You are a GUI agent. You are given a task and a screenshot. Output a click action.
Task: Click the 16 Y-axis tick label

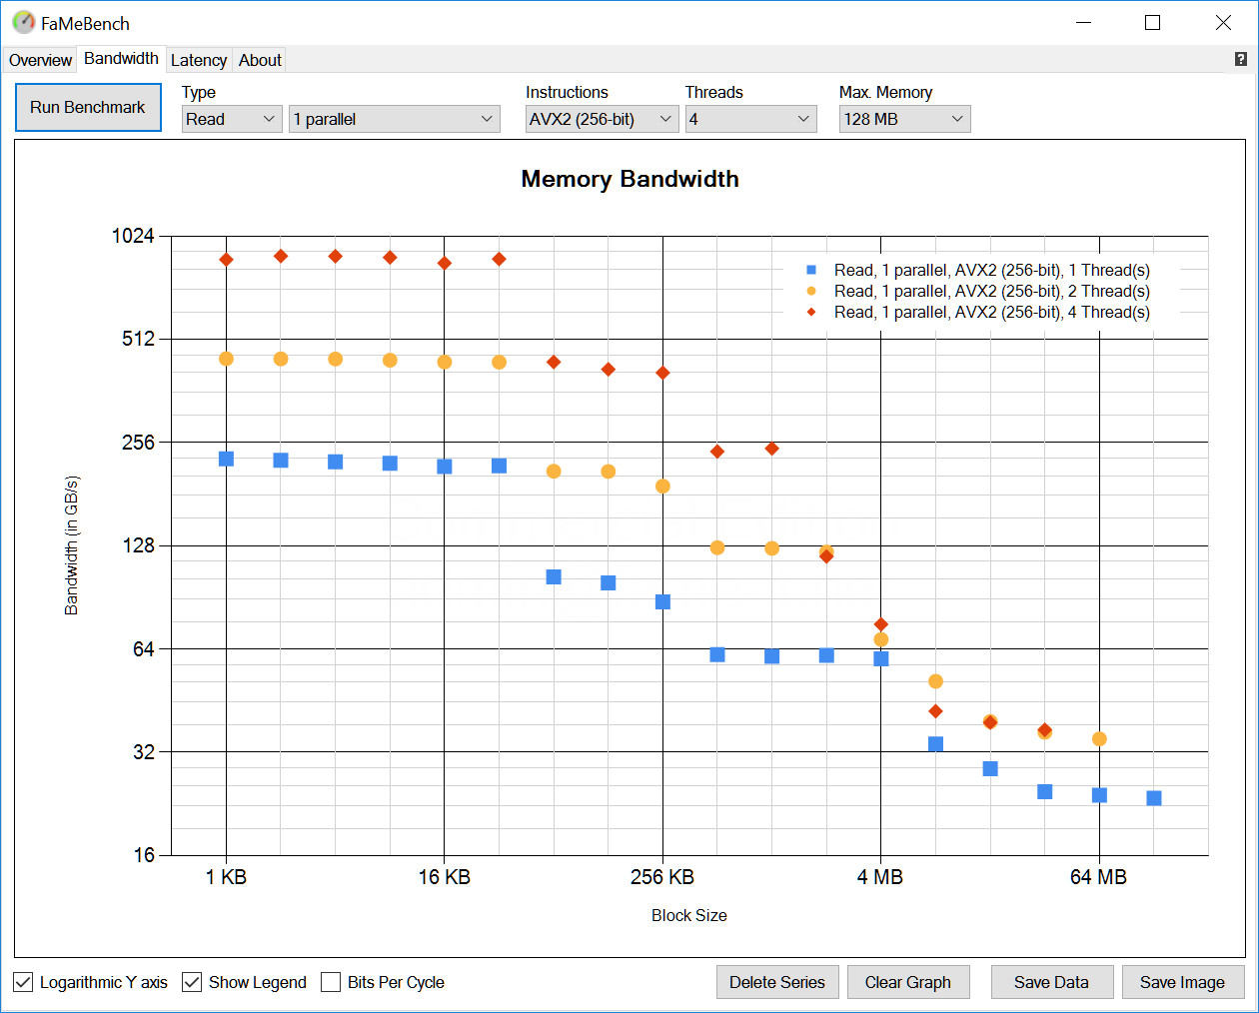click(144, 855)
